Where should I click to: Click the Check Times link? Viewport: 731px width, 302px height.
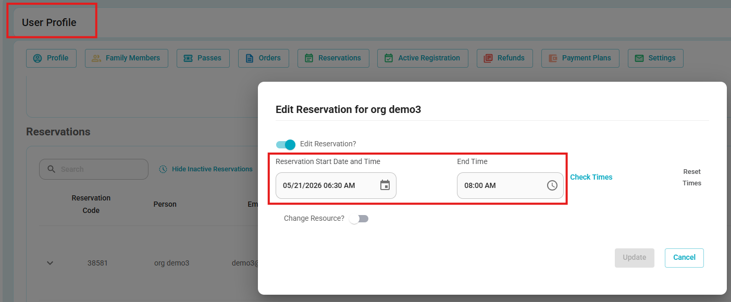[591, 177]
